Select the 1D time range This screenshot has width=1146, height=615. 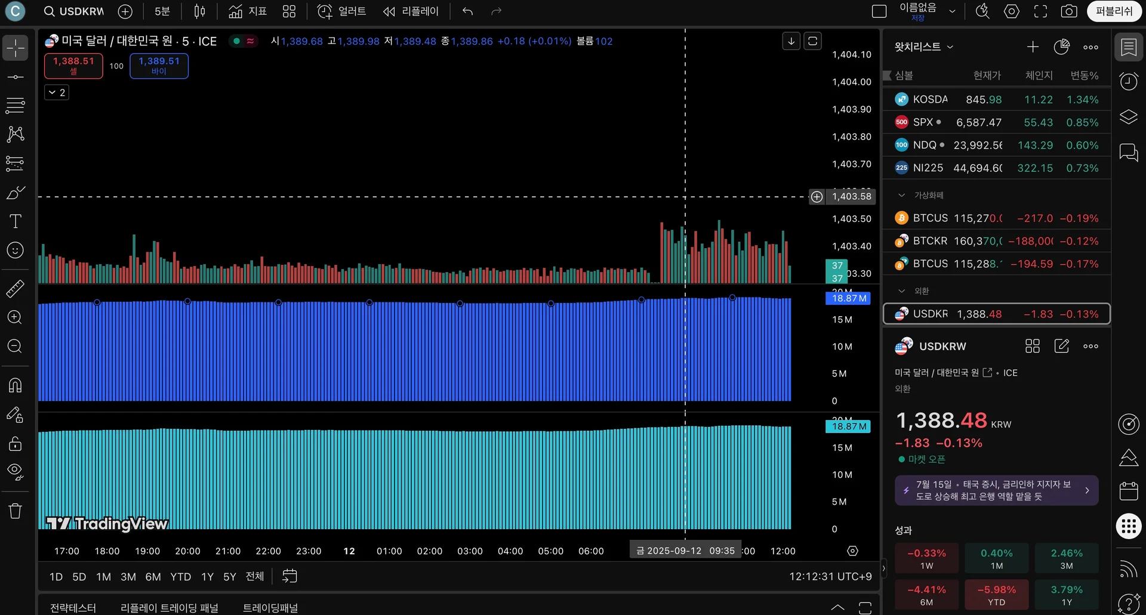click(56, 577)
